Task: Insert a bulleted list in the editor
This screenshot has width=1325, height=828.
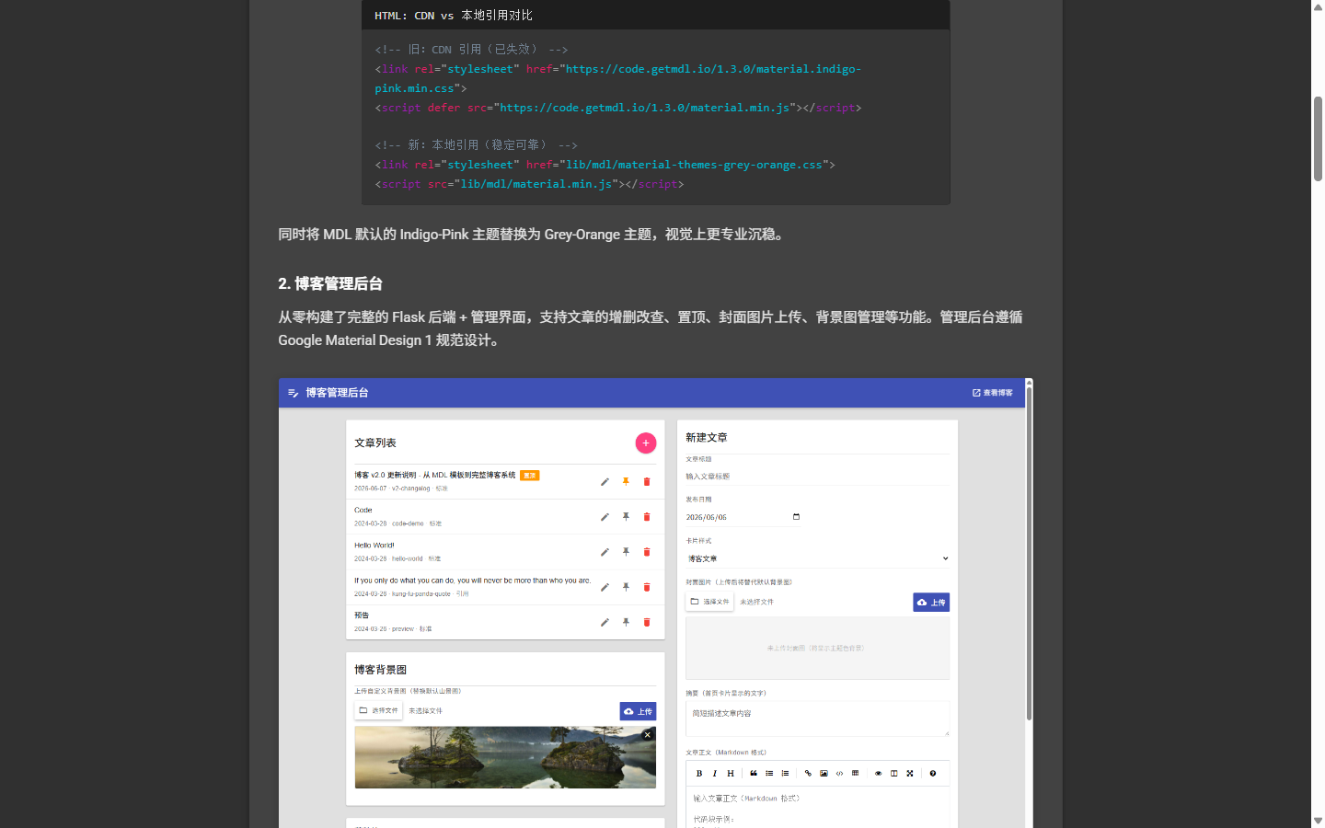Action: click(x=769, y=774)
